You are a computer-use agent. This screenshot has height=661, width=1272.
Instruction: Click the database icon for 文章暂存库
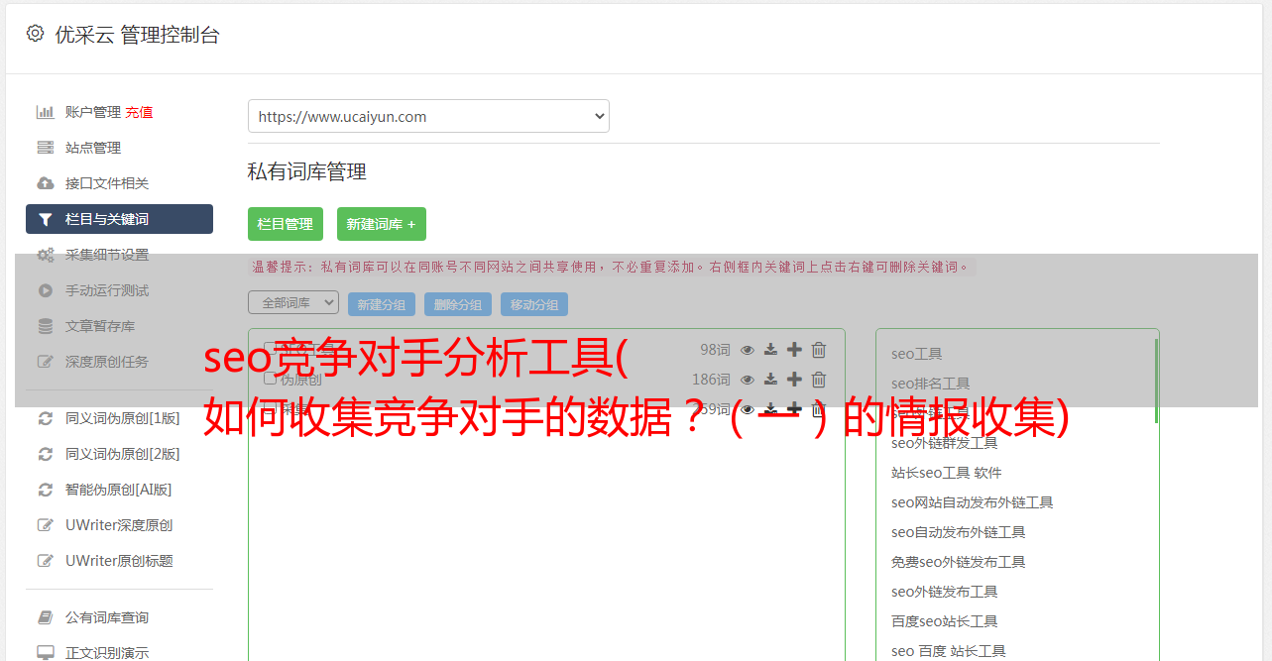tap(45, 326)
